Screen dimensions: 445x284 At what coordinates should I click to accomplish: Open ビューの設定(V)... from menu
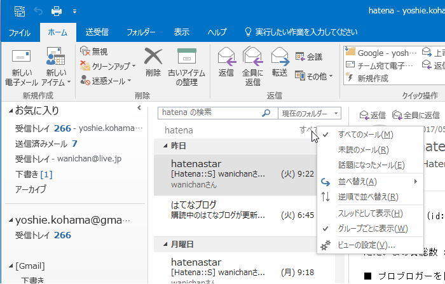[370, 245]
